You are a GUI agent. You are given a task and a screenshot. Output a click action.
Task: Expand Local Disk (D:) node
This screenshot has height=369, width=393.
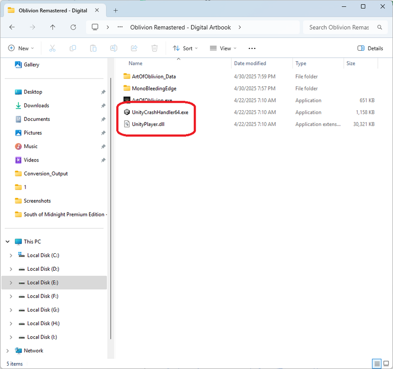pyautogui.click(x=11, y=269)
